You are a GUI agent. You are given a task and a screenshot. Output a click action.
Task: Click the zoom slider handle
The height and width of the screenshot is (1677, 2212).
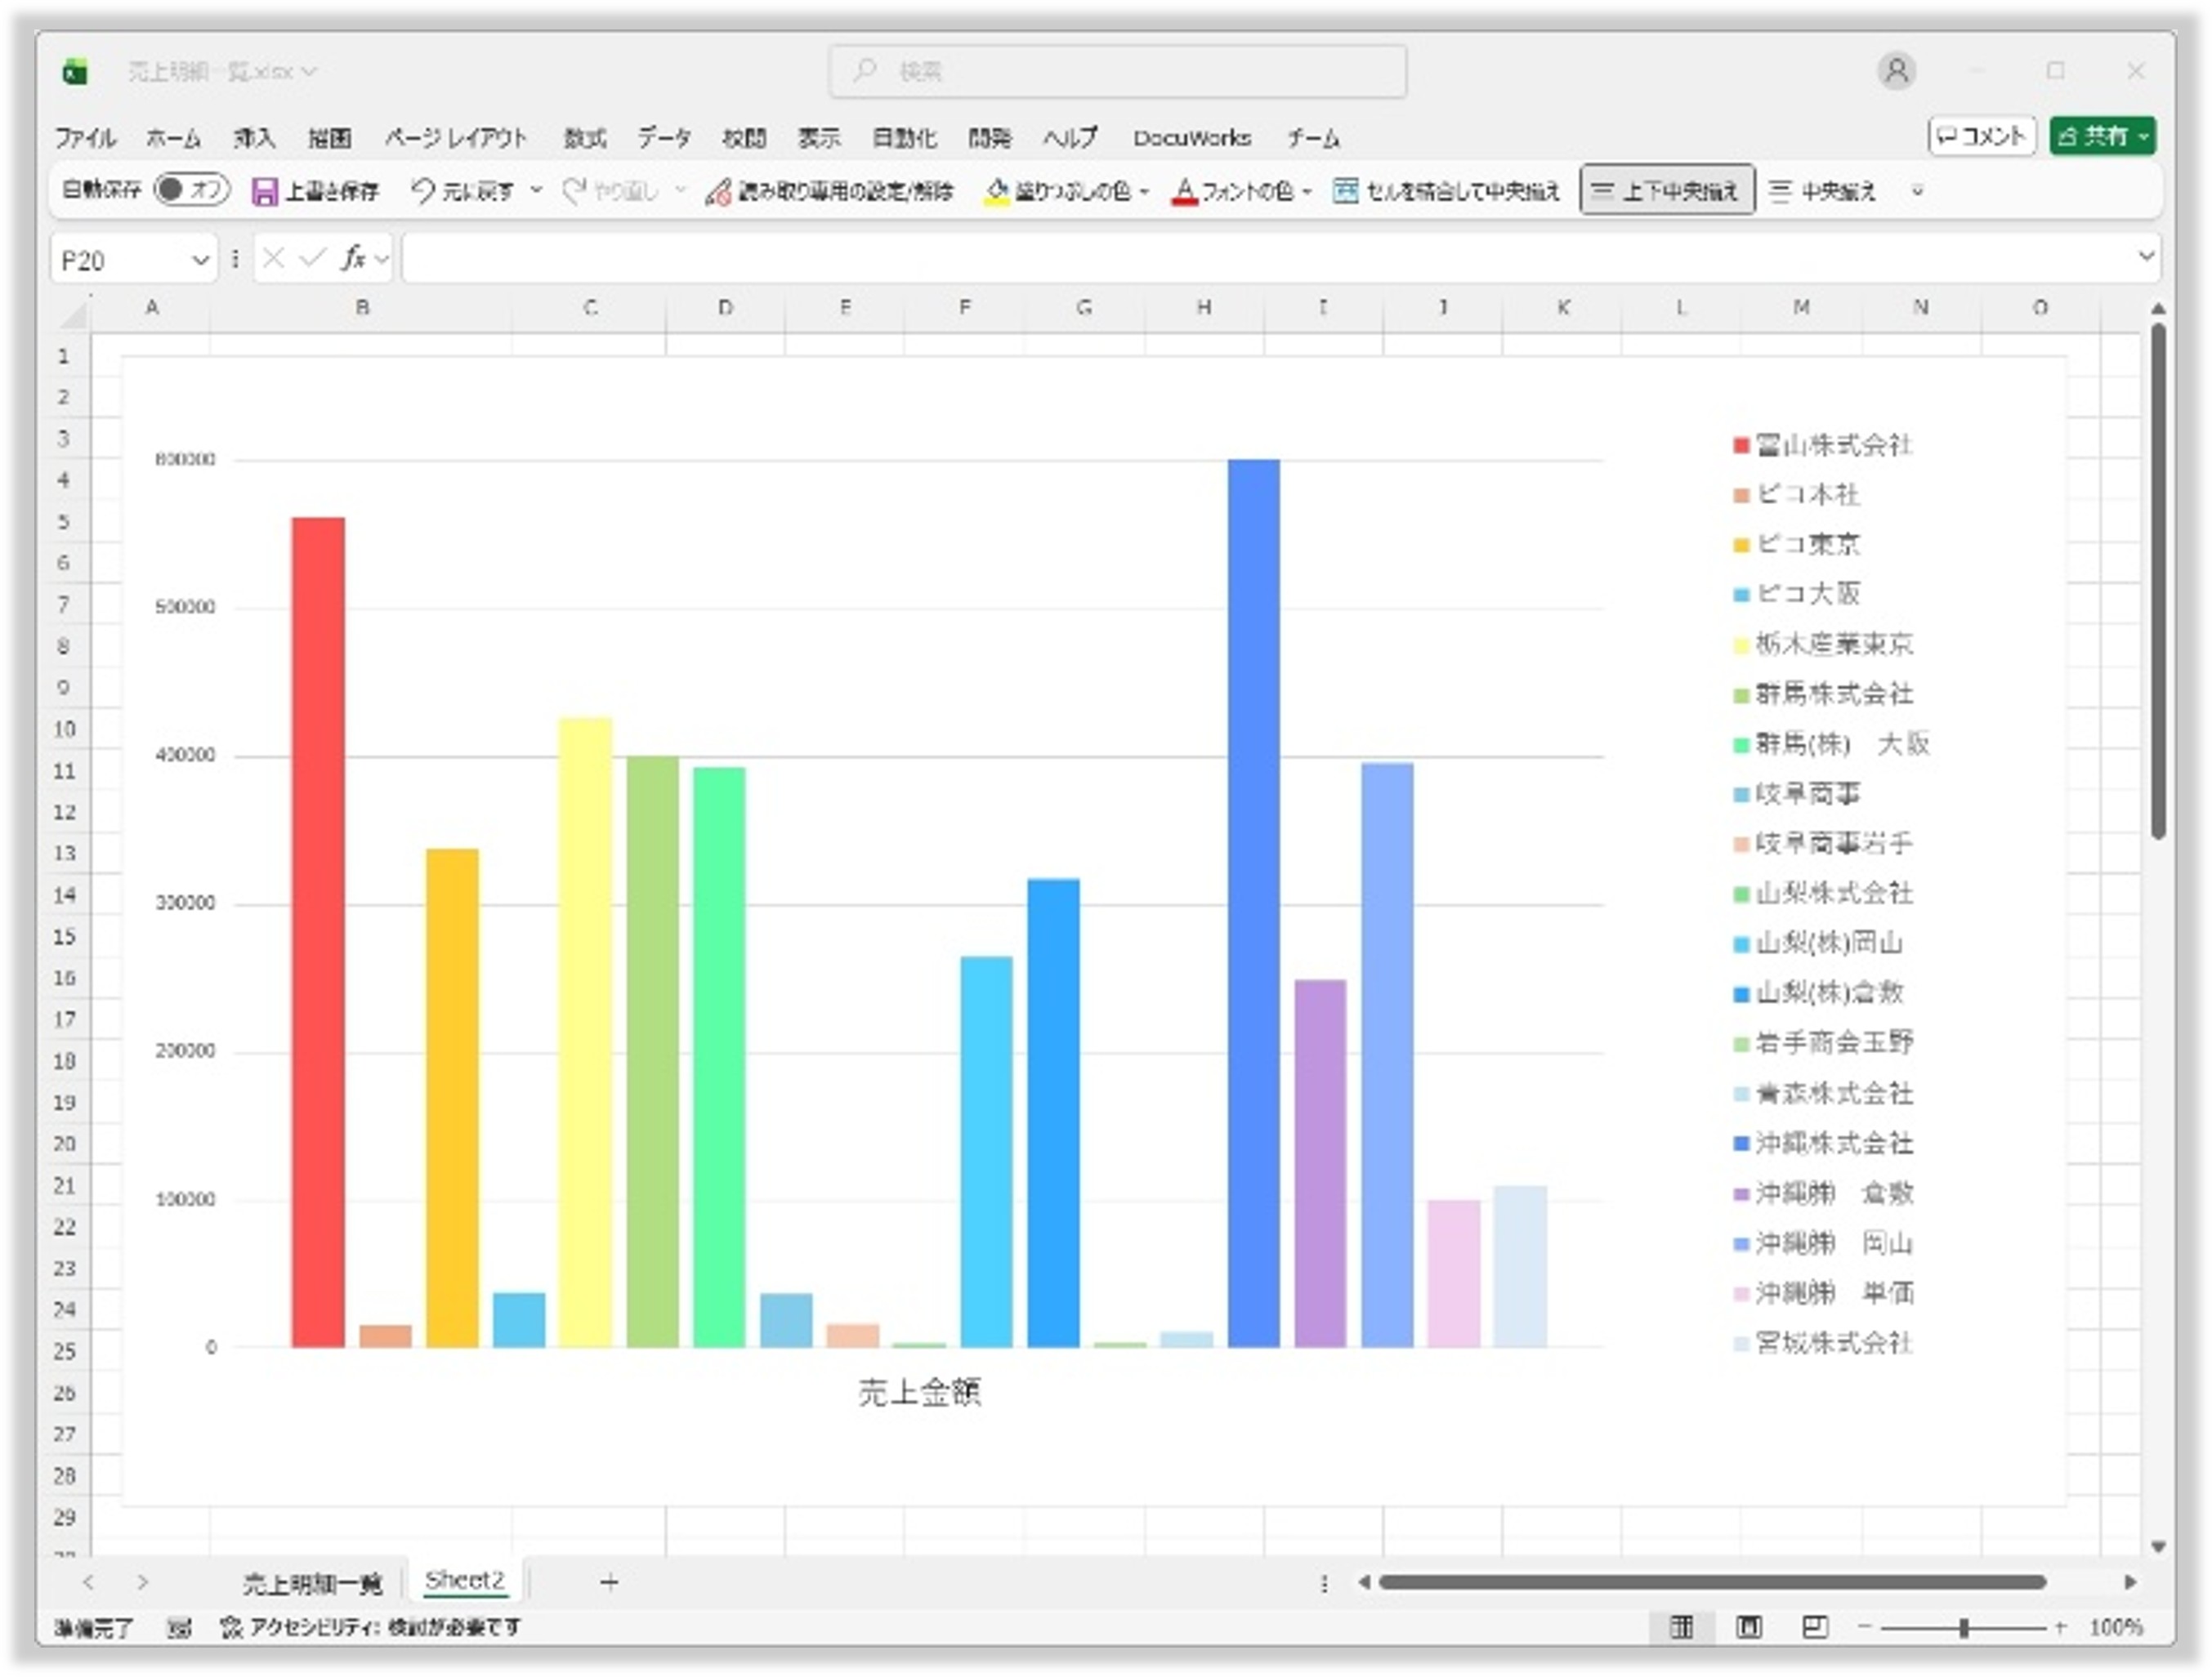tap(1964, 1628)
